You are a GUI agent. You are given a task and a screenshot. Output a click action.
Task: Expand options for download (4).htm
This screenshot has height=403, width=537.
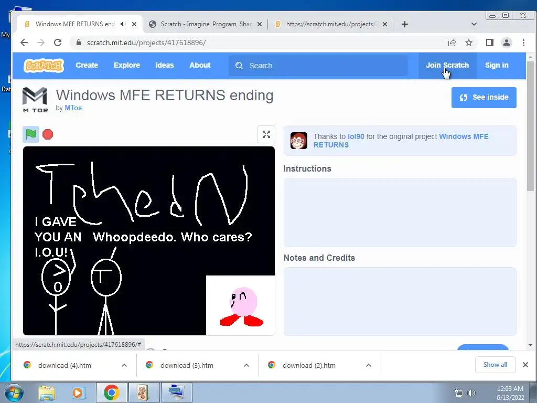pos(124,365)
